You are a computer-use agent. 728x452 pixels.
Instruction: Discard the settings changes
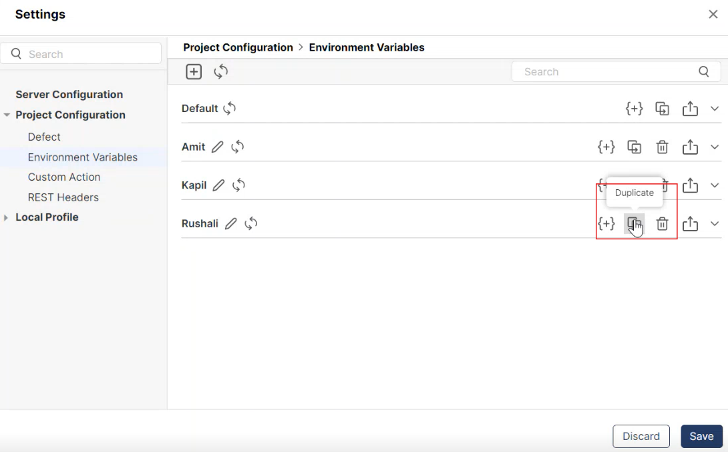coord(641,436)
